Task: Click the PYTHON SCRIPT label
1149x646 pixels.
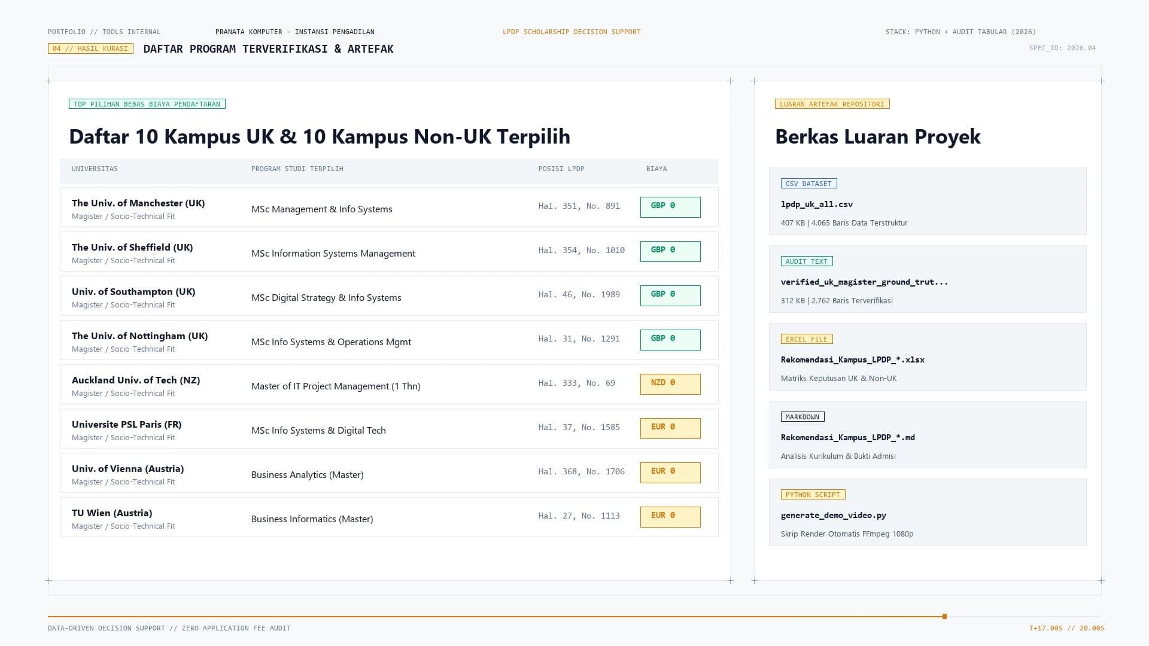Action: pyautogui.click(x=813, y=495)
